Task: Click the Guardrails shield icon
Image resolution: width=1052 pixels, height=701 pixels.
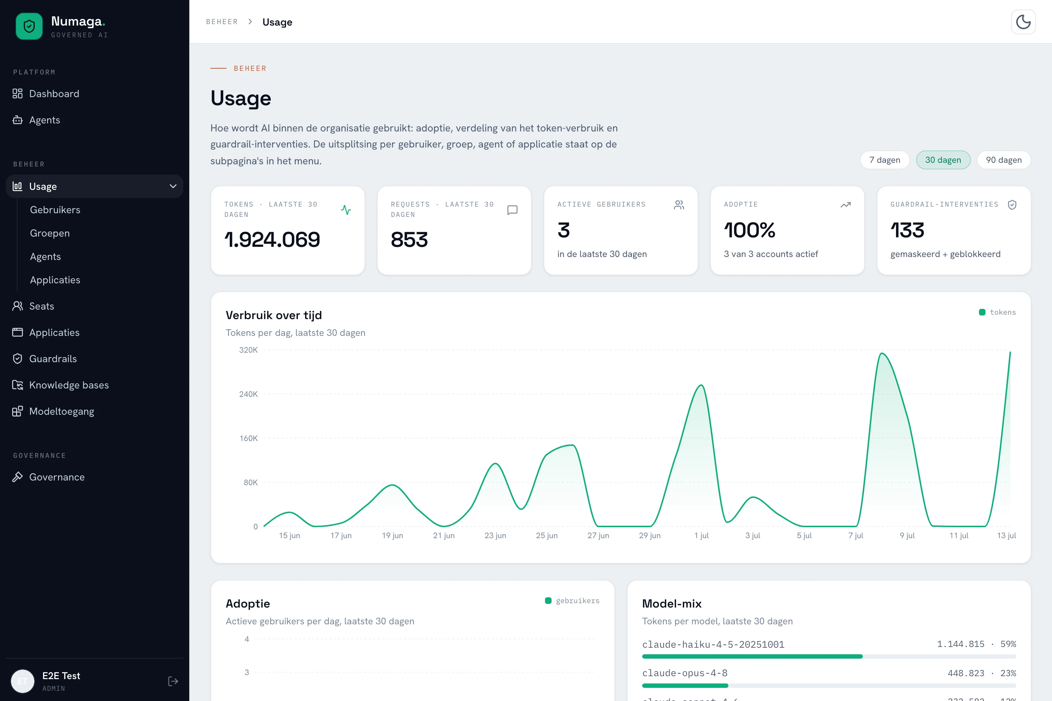Action: (x=18, y=359)
